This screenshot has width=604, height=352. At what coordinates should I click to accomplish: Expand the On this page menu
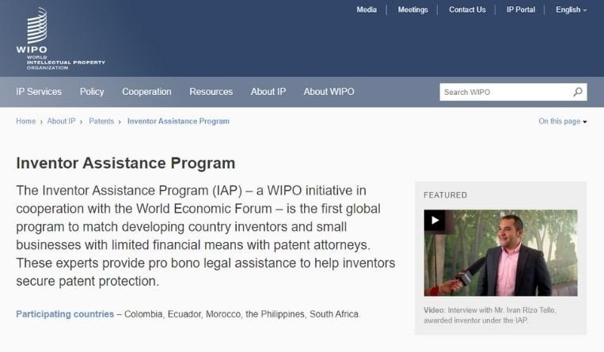tap(562, 121)
